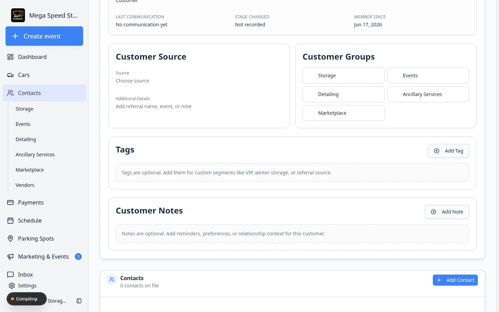The width and height of the screenshot is (499, 312).
Task: Click the 'Not recorded' stage value
Action: click(x=250, y=25)
